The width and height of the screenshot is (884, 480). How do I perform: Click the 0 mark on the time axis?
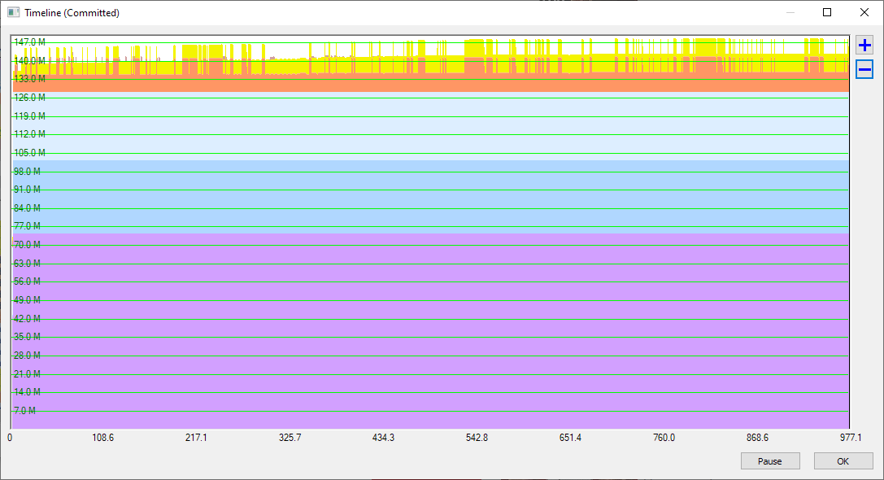pyautogui.click(x=9, y=437)
